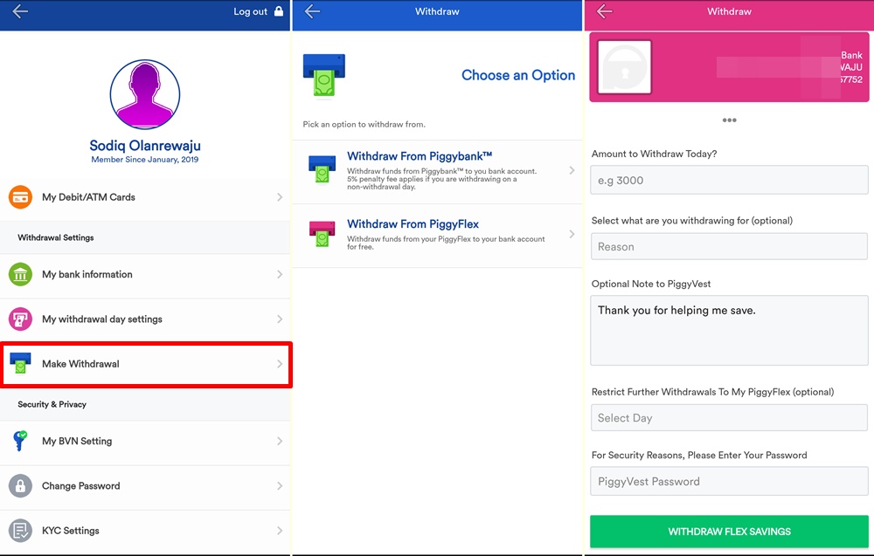Expand KYC Settings chevron
The width and height of the screenshot is (874, 556).
(x=280, y=531)
